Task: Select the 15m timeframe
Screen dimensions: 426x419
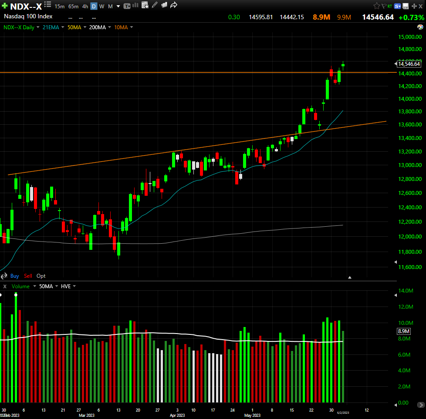Action: click(x=60, y=6)
